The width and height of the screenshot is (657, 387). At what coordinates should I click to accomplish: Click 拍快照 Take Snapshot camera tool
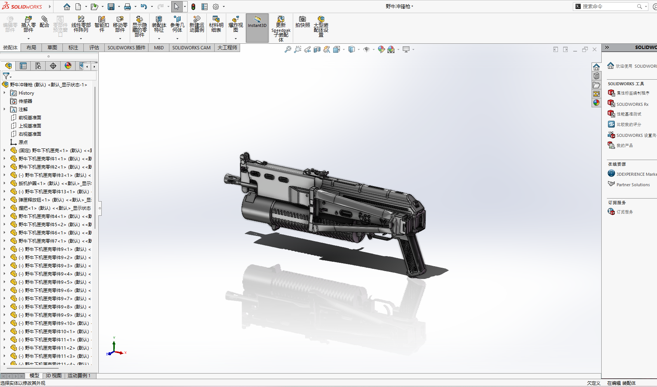tap(303, 22)
